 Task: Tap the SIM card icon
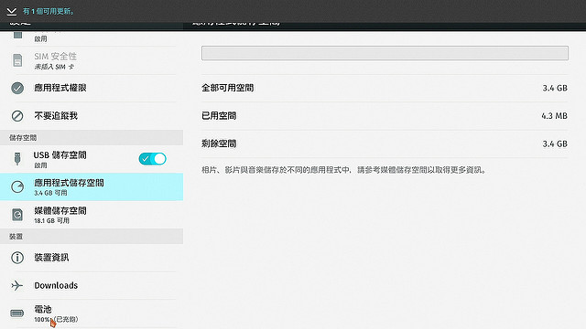coord(17,60)
